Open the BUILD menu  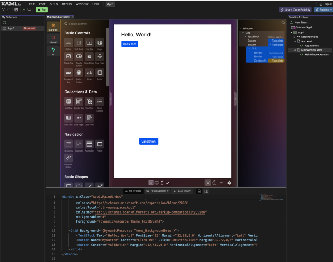(54, 4)
